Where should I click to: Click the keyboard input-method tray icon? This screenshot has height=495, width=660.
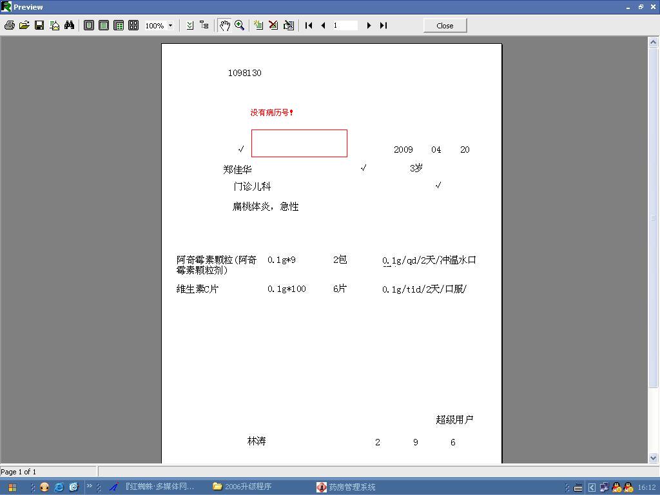[578, 488]
